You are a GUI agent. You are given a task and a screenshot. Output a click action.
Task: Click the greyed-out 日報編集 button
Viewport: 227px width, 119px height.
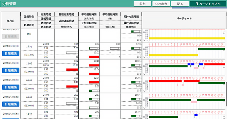(11, 36)
